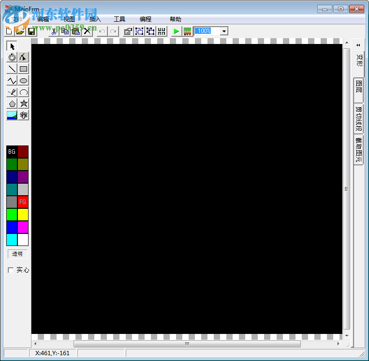The height and width of the screenshot is (361, 369).
Task: Select the rectangle tool
Action: [x=23, y=69]
